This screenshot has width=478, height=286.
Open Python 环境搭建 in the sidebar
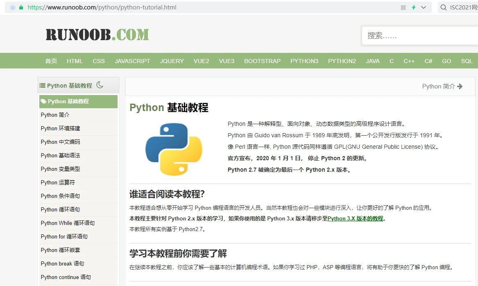(78, 128)
